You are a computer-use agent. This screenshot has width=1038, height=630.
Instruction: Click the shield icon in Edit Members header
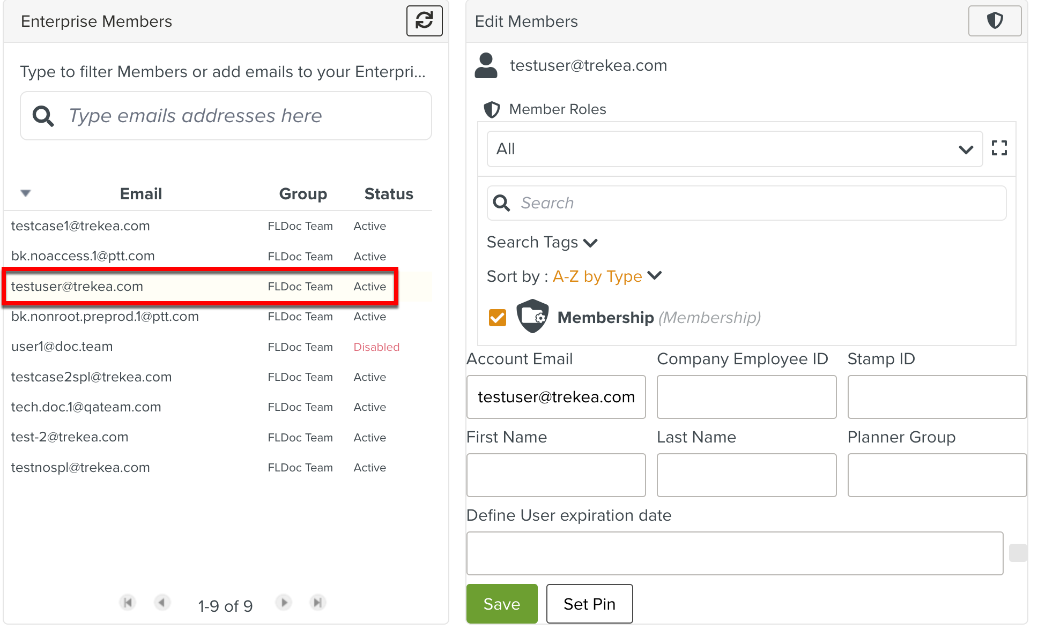(995, 21)
